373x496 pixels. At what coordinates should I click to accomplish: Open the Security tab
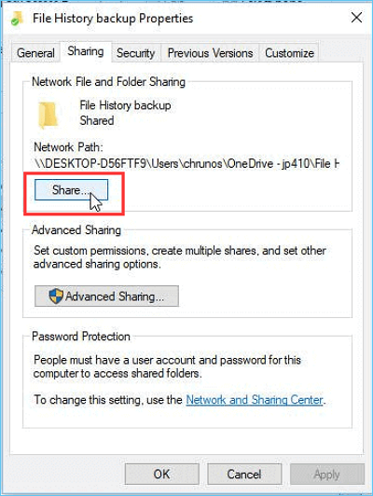pyautogui.click(x=136, y=53)
